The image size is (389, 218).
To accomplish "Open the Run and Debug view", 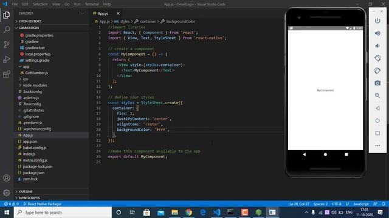I will 7,59.
